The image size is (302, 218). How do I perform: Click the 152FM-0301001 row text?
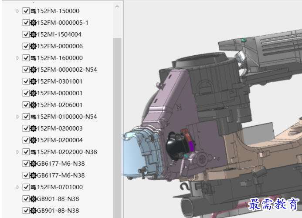pos(60,81)
